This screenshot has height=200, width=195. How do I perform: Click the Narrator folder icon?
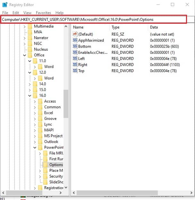click(x=30, y=38)
